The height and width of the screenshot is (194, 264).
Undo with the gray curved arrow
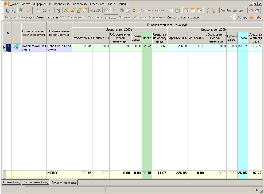[x=51, y=10]
